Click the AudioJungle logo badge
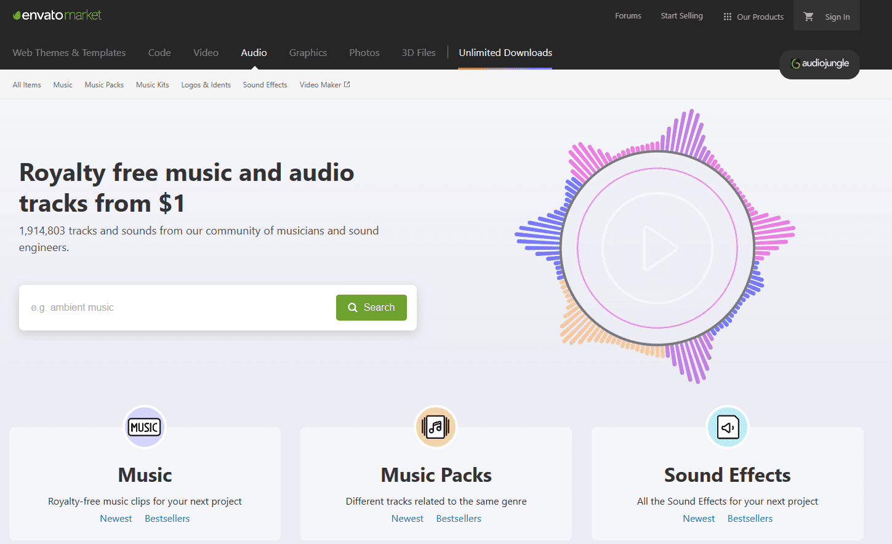 (819, 64)
